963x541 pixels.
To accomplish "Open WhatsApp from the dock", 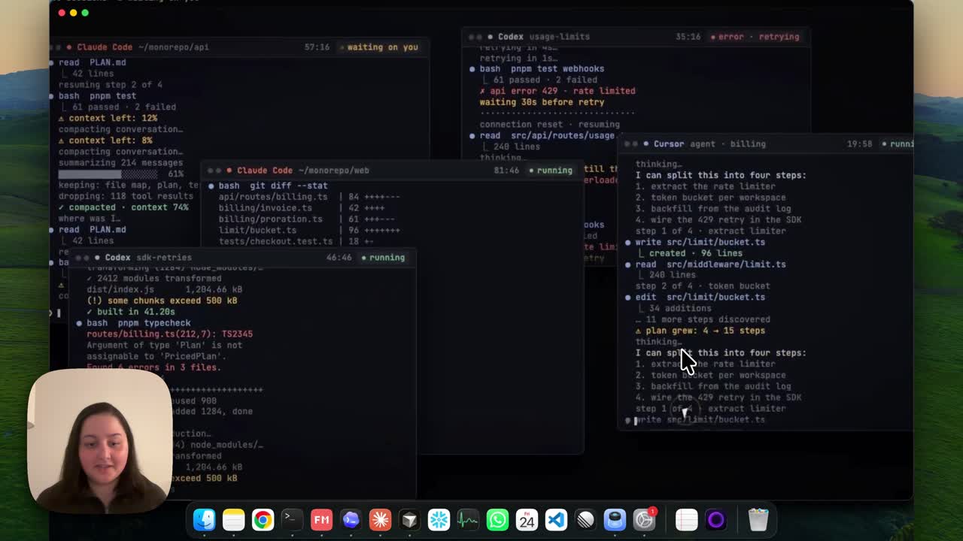I will pyautogui.click(x=497, y=519).
